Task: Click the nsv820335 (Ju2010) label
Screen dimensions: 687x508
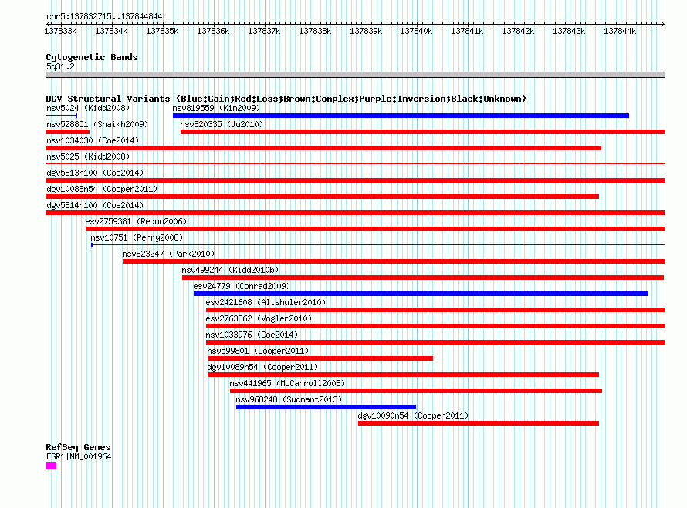Action: [x=222, y=124]
